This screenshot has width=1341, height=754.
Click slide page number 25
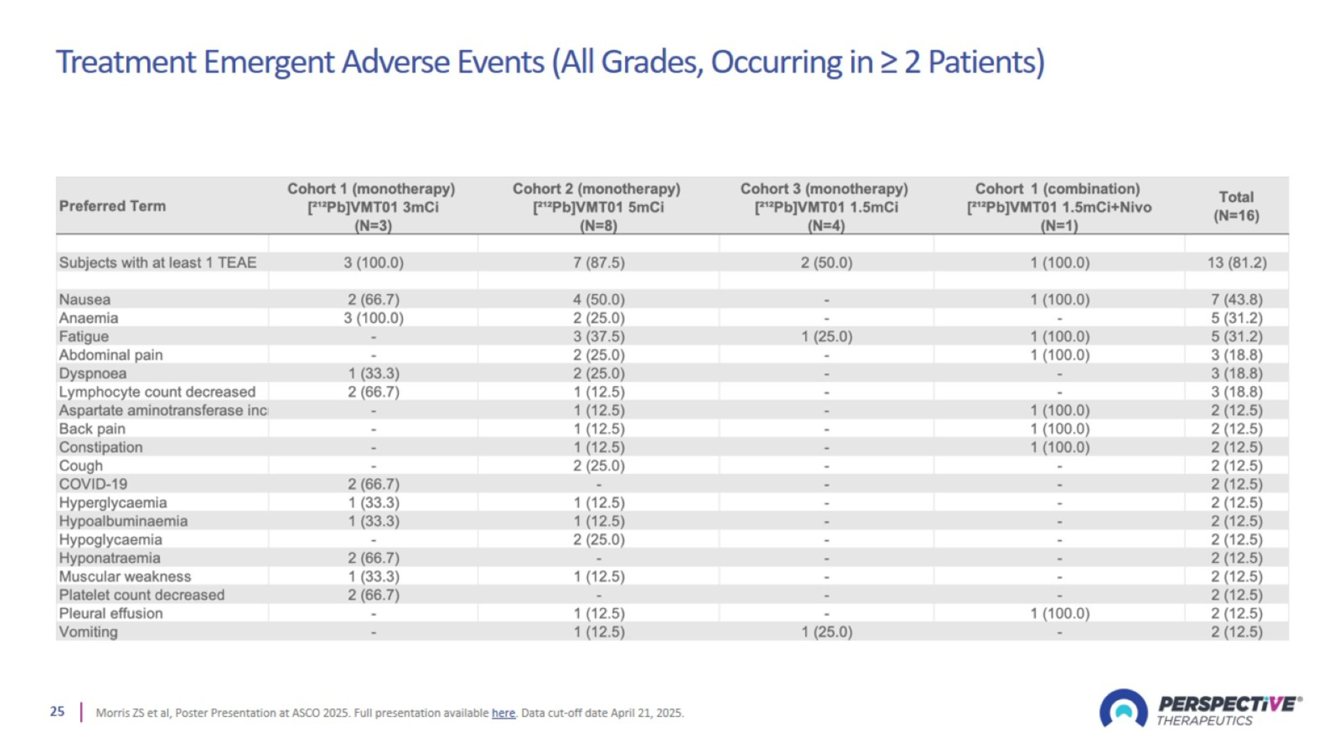pos(57,712)
